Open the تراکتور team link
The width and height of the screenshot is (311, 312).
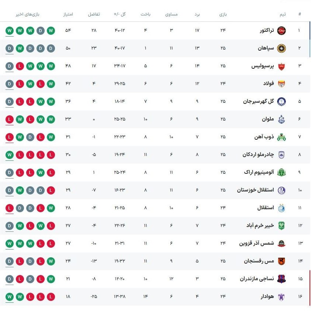pyautogui.click(x=266, y=30)
